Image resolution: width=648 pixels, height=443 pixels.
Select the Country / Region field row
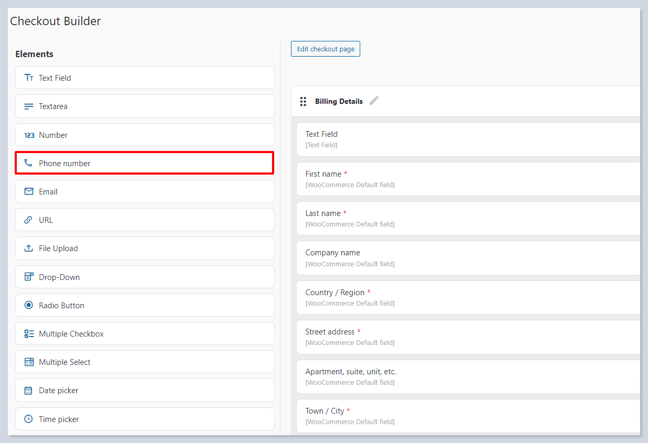pos(467,297)
